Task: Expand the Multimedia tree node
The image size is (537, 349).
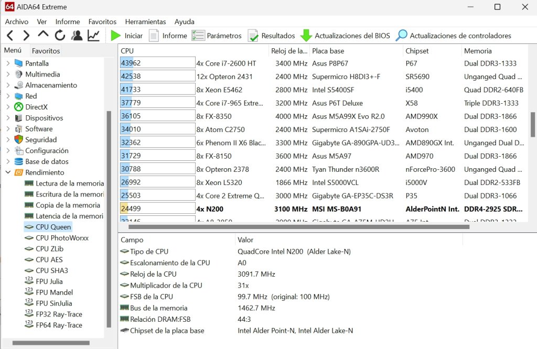Action: coord(8,74)
